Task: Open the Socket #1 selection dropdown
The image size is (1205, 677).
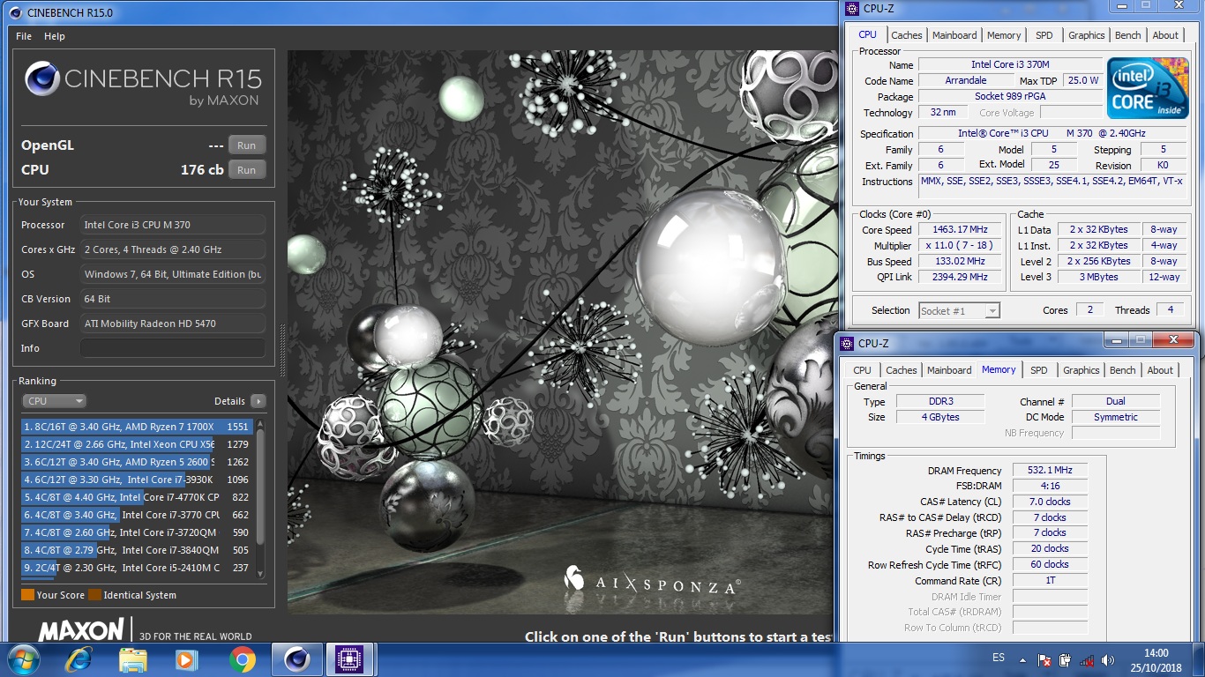Action: [x=958, y=310]
